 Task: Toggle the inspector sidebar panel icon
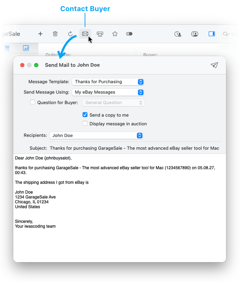(212, 34)
